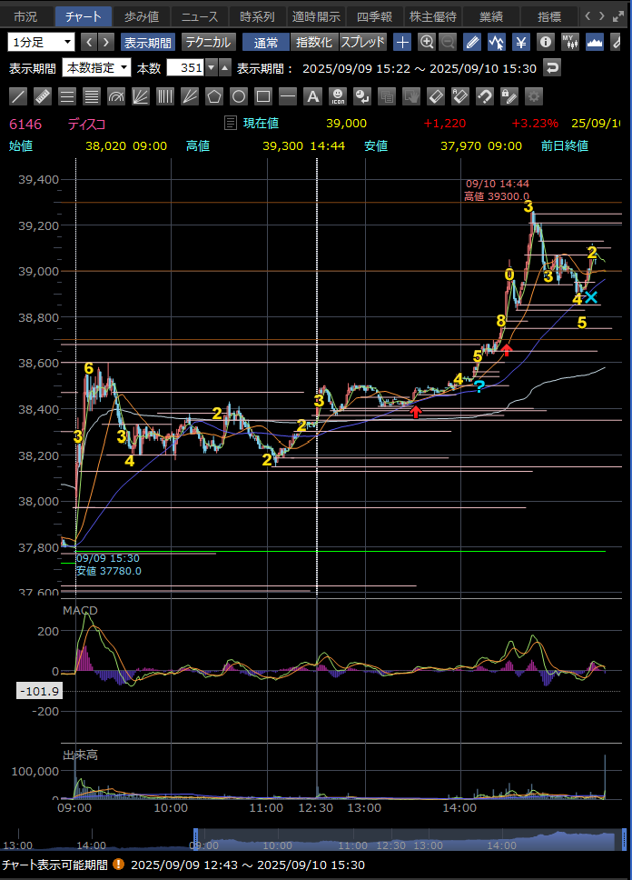Click left handle of range navigator
The height and width of the screenshot is (880, 632).
(x=196, y=839)
